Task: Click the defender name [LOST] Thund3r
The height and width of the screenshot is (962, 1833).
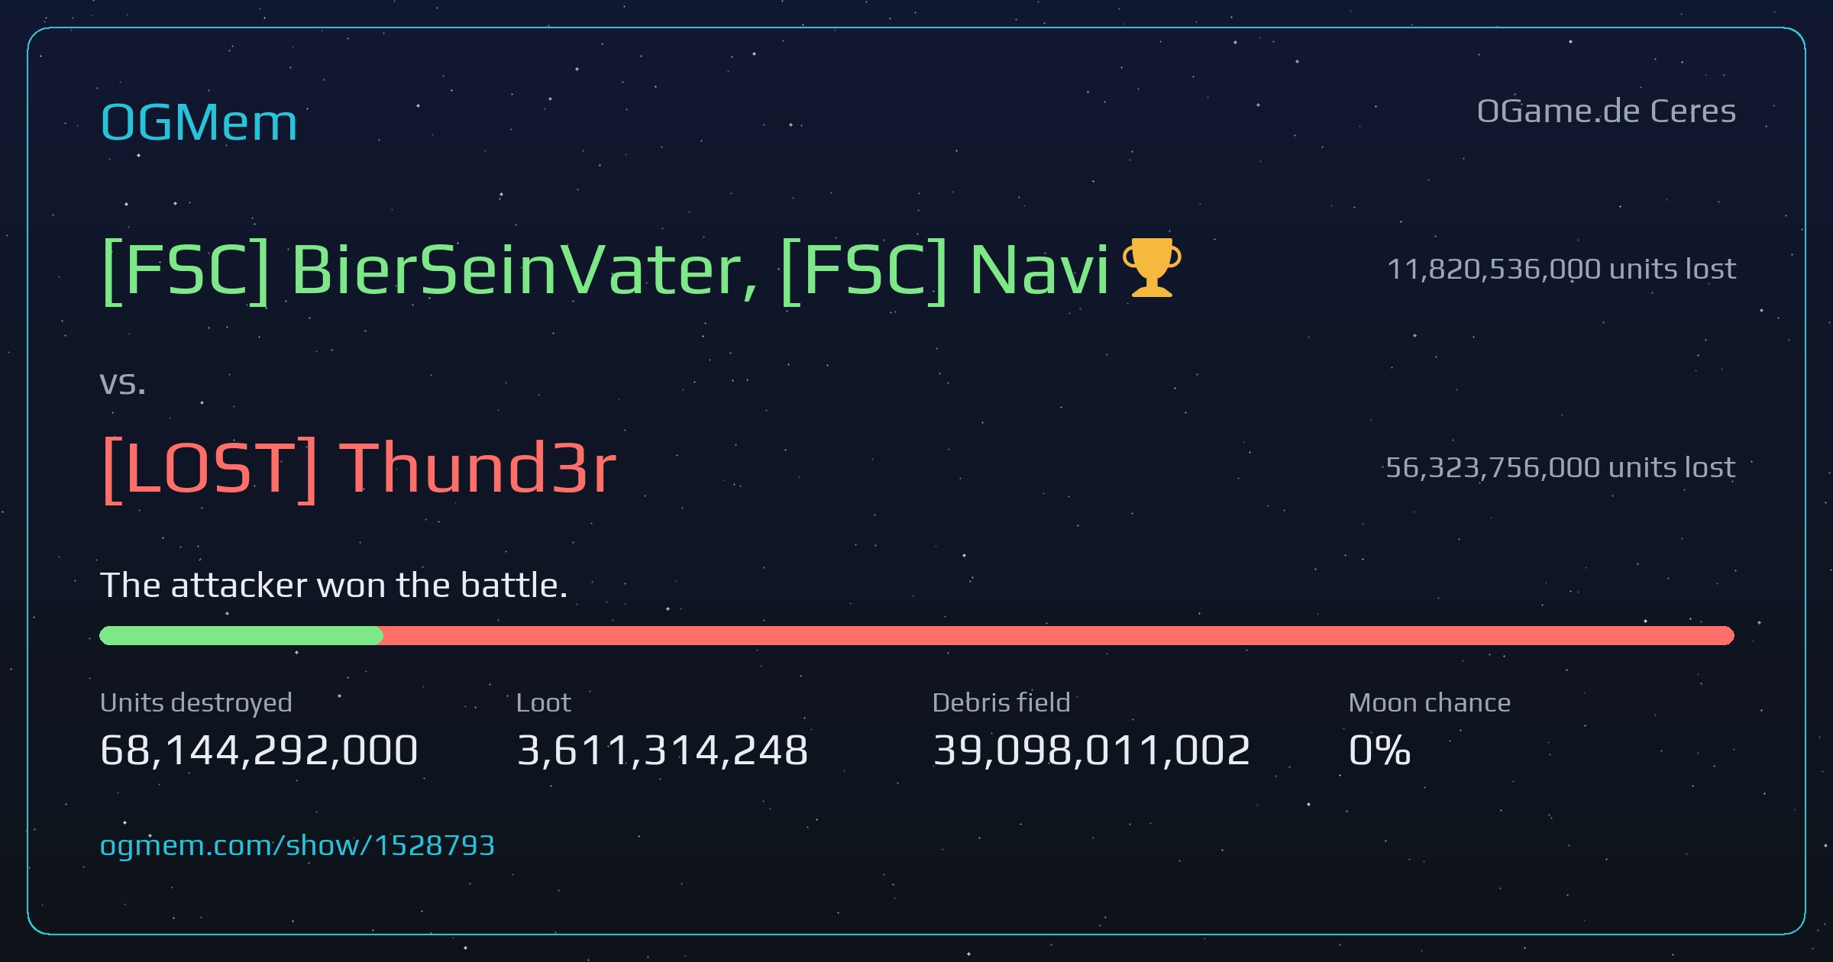Action: point(358,468)
